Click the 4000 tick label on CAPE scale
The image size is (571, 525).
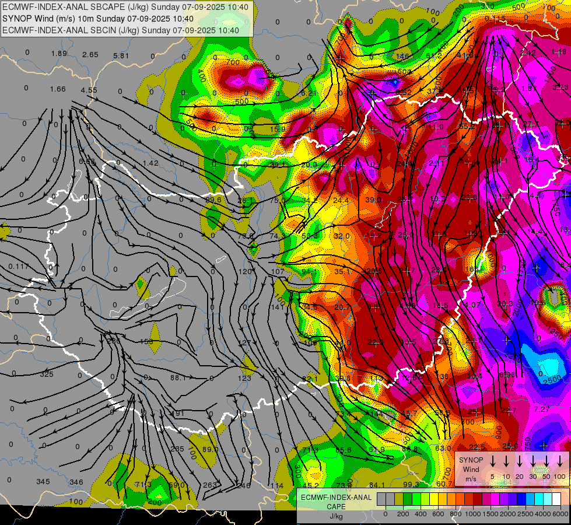[543, 514]
